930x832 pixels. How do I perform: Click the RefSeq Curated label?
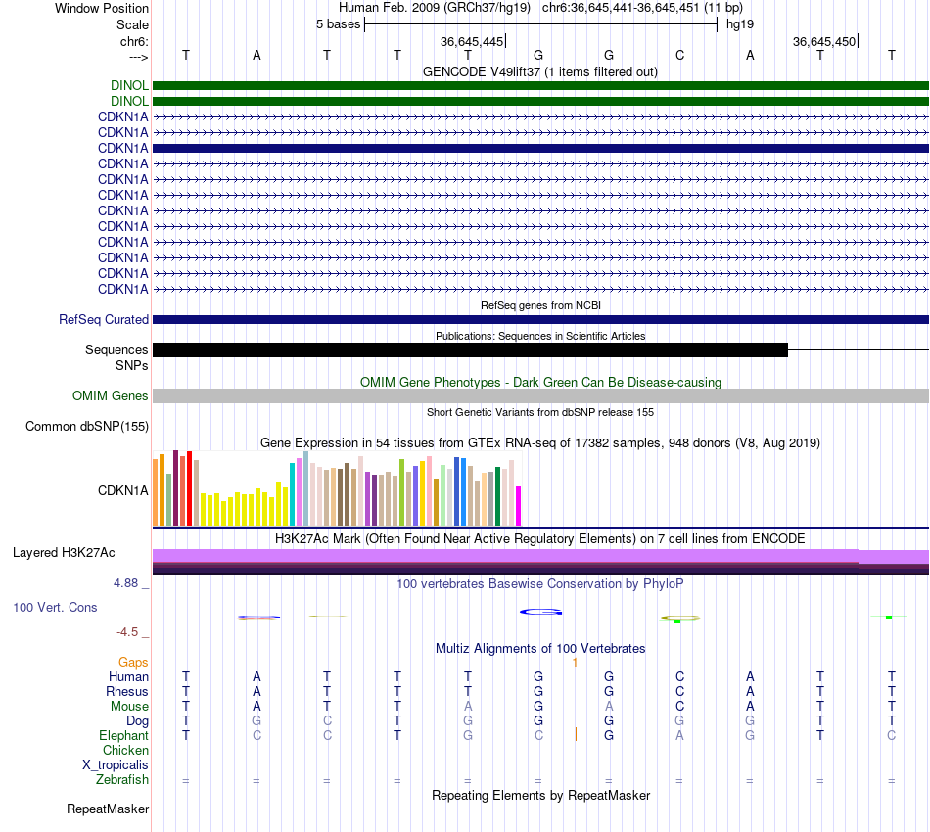104,320
